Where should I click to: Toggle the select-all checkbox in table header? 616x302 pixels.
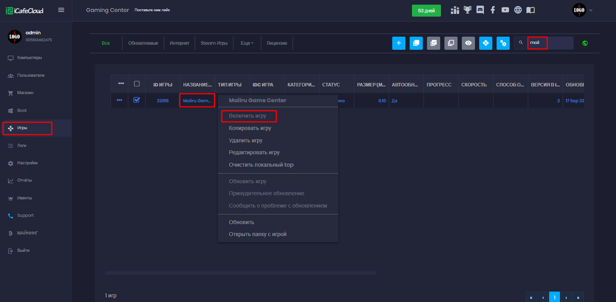pyautogui.click(x=137, y=84)
